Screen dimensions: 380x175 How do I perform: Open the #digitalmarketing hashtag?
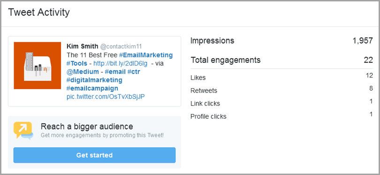[x=94, y=80]
